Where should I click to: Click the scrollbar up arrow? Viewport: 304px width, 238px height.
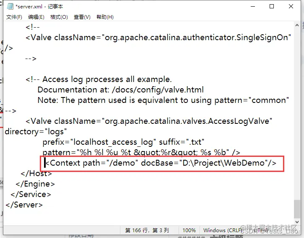tap(297, 26)
